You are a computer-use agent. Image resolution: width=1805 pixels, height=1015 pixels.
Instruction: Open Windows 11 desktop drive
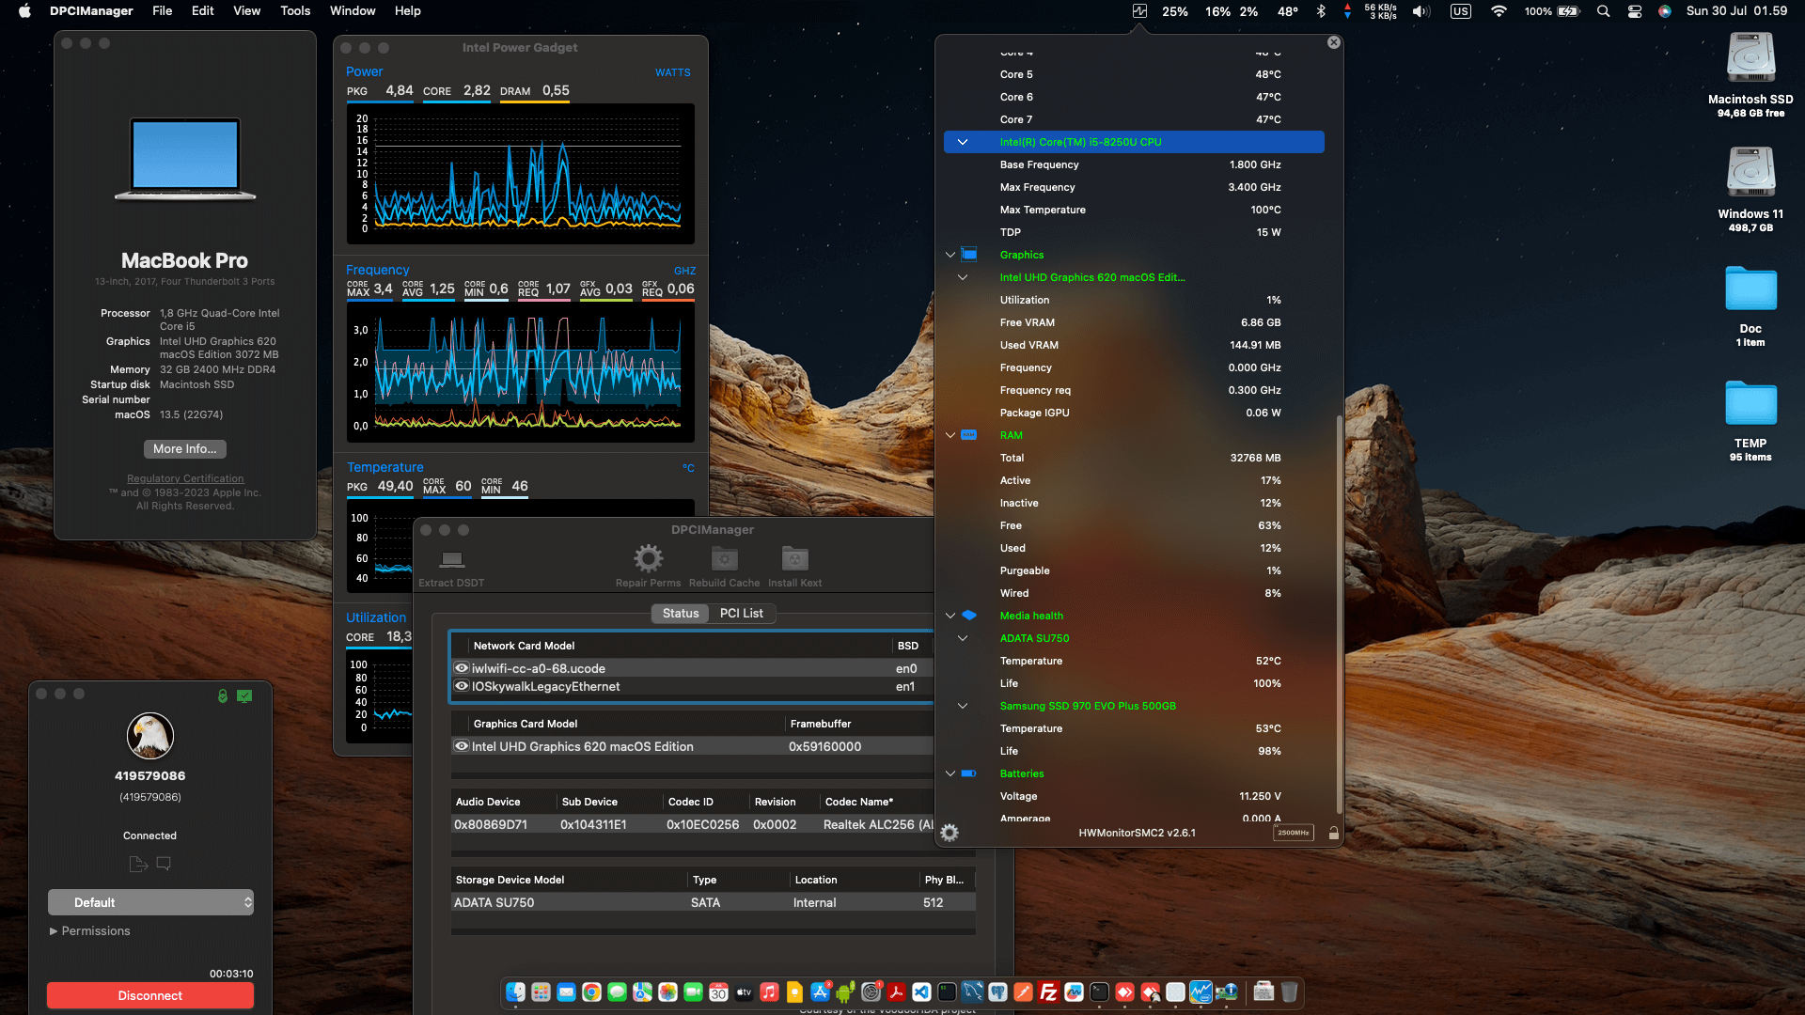click(1750, 173)
